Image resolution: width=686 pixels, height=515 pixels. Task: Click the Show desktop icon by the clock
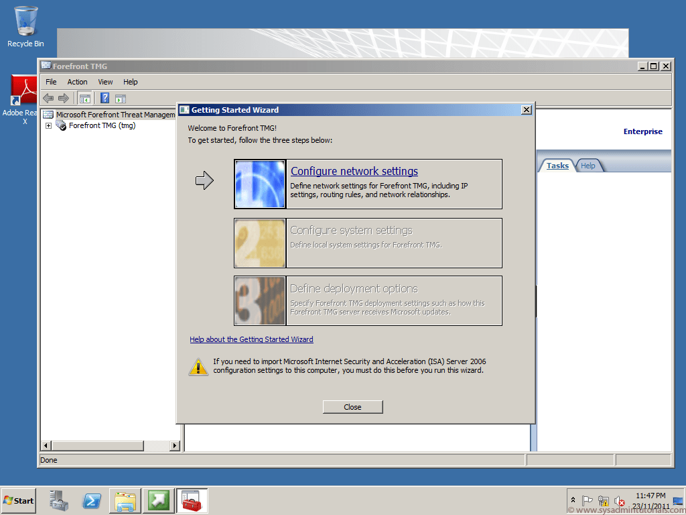click(678, 500)
